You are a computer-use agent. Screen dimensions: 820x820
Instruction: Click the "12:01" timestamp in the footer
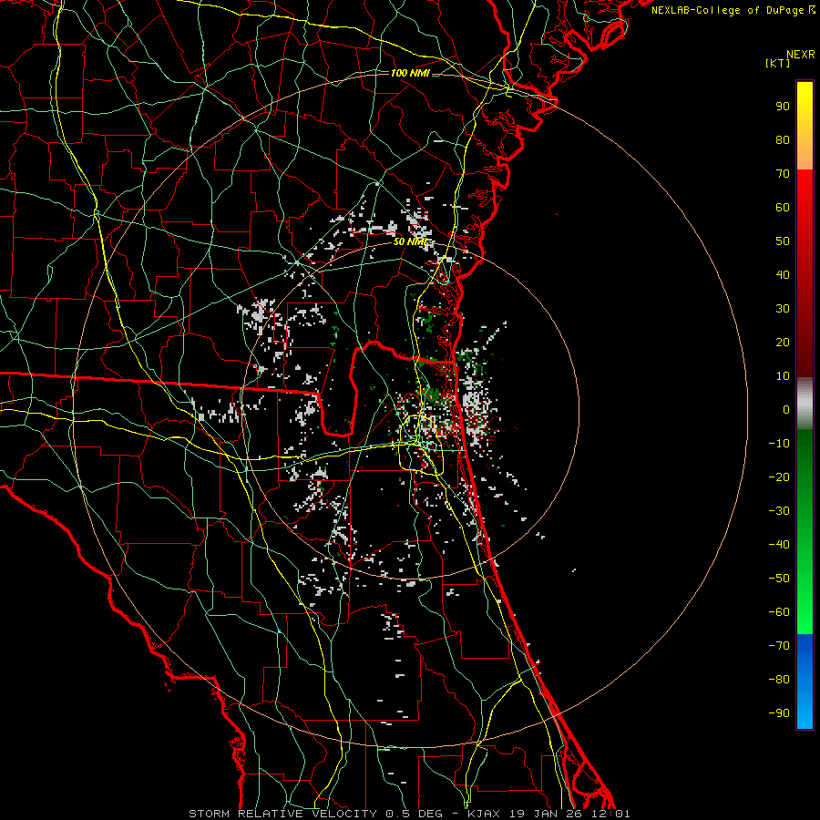tap(610, 814)
